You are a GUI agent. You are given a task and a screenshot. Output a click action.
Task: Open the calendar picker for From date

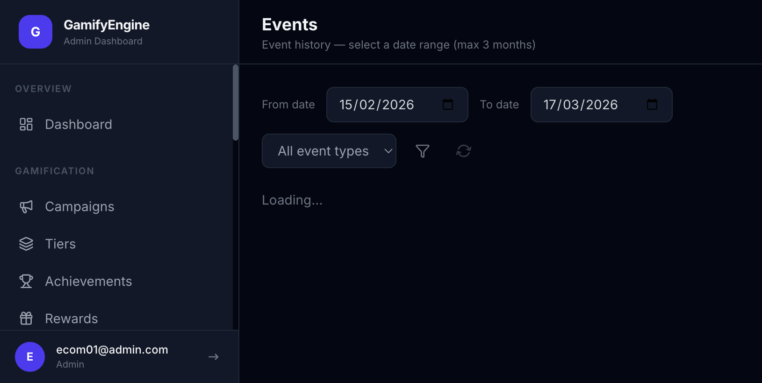[448, 105]
